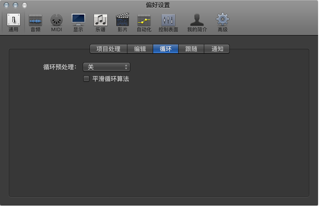This screenshot has height=207, width=319.
Task: Open the 自动化 automation curve preferences
Action: point(144,22)
